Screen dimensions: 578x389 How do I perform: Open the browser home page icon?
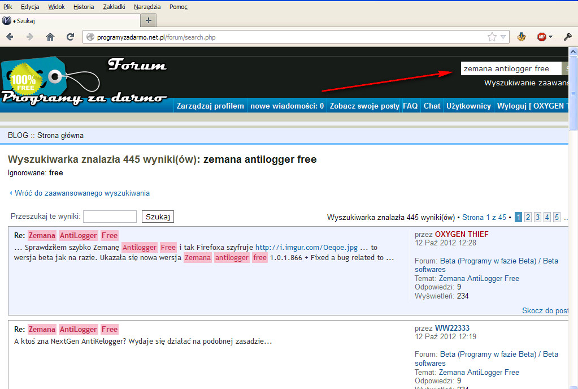coord(50,37)
